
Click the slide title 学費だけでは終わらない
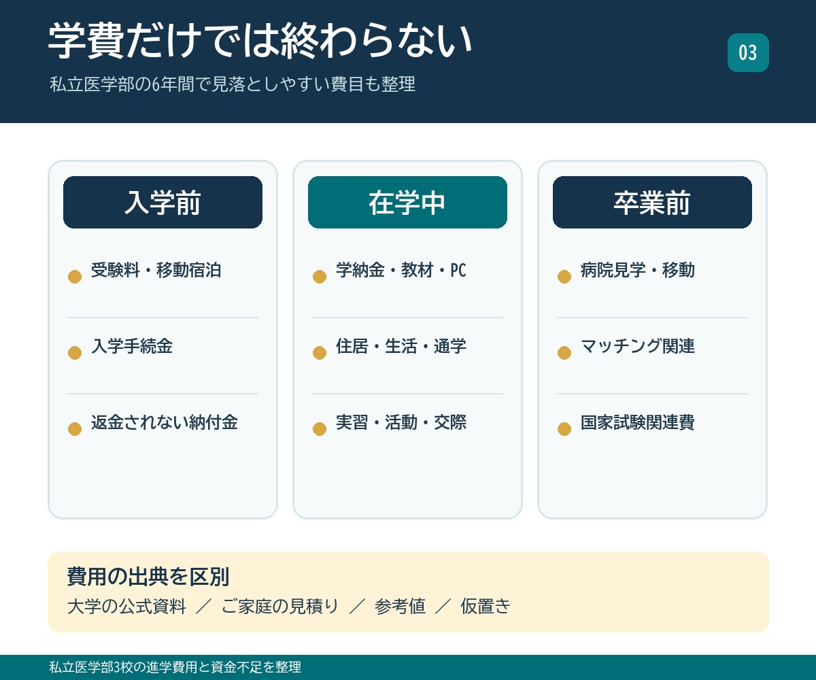260,41
